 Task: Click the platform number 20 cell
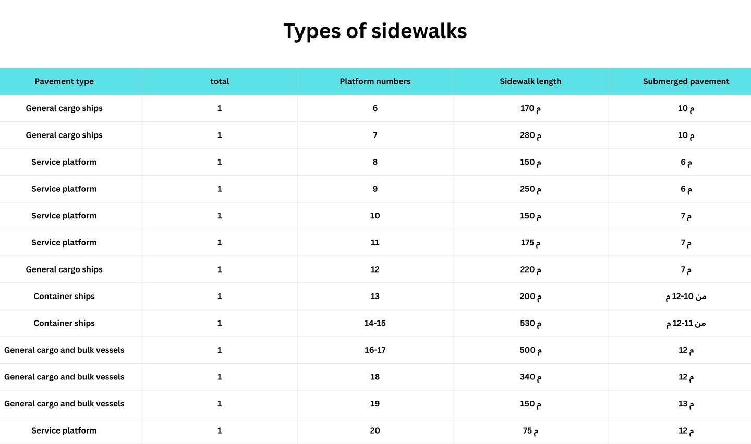(x=375, y=431)
